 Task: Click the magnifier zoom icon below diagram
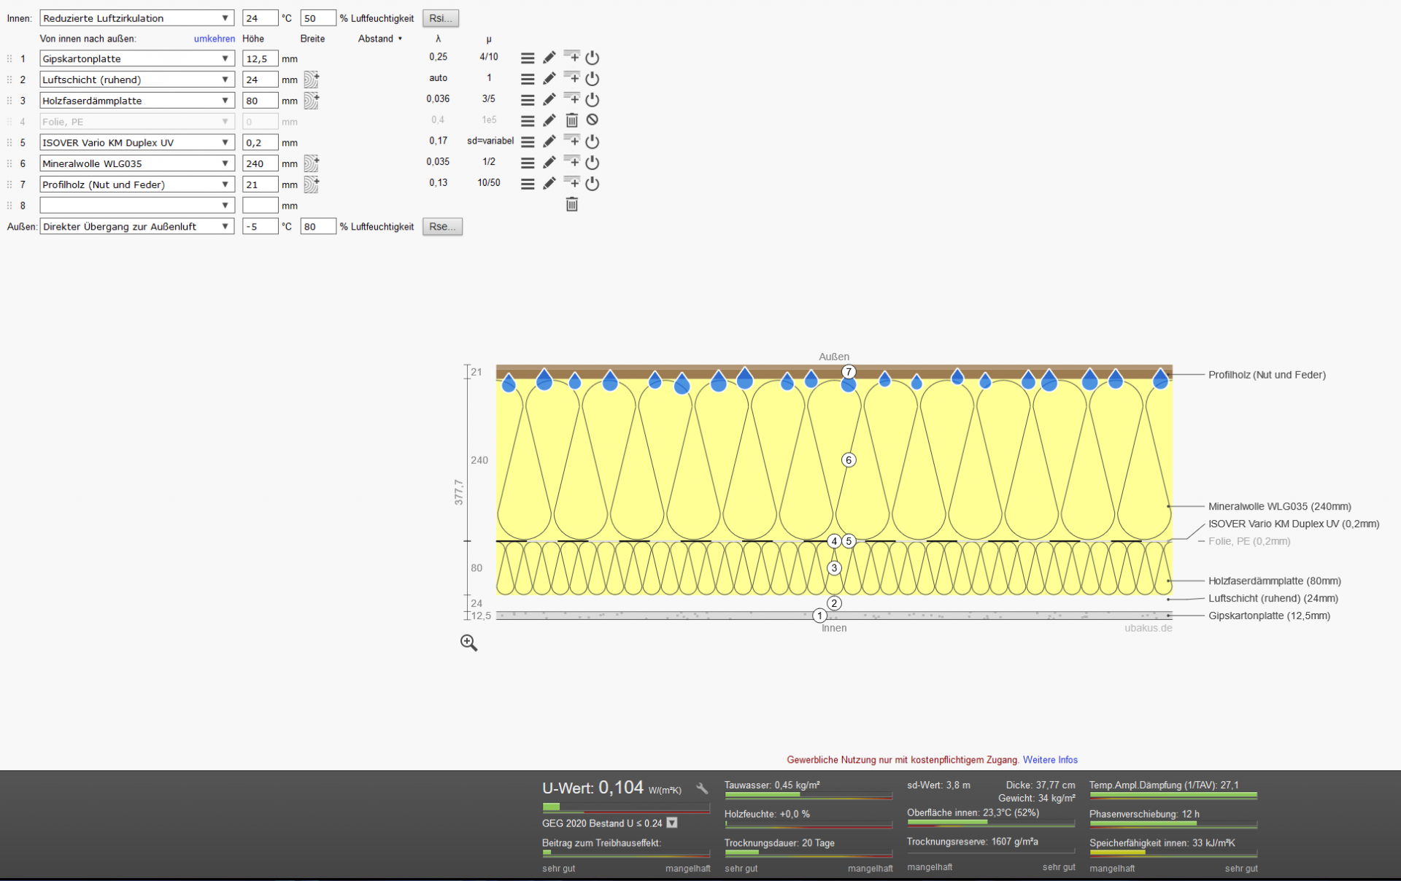(469, 643)
